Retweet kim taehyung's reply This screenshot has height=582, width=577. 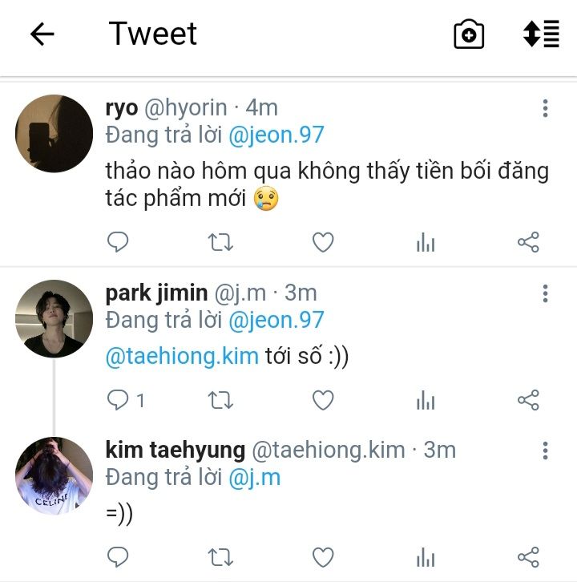(x=220, y=557)
